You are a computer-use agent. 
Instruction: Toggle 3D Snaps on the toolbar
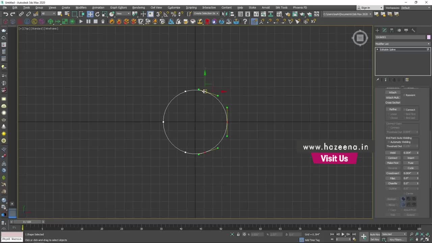pyautogui.click(x=159, y=14)
